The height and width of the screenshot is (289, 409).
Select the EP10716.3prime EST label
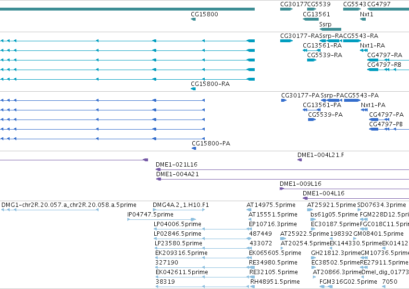tap(273, 224)
